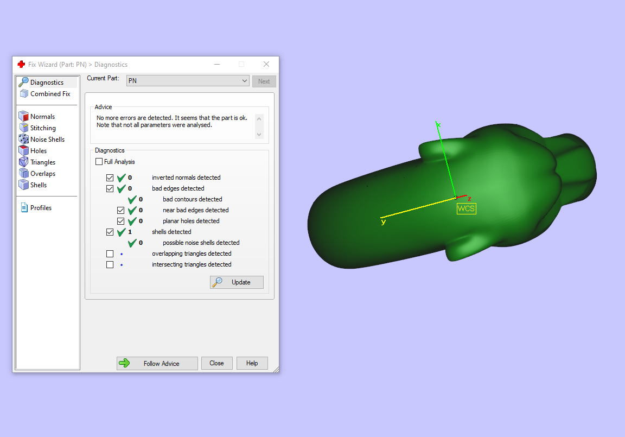Choose the Holes cube icon
The image size is (625, 437).
click(x=23, y=150)
